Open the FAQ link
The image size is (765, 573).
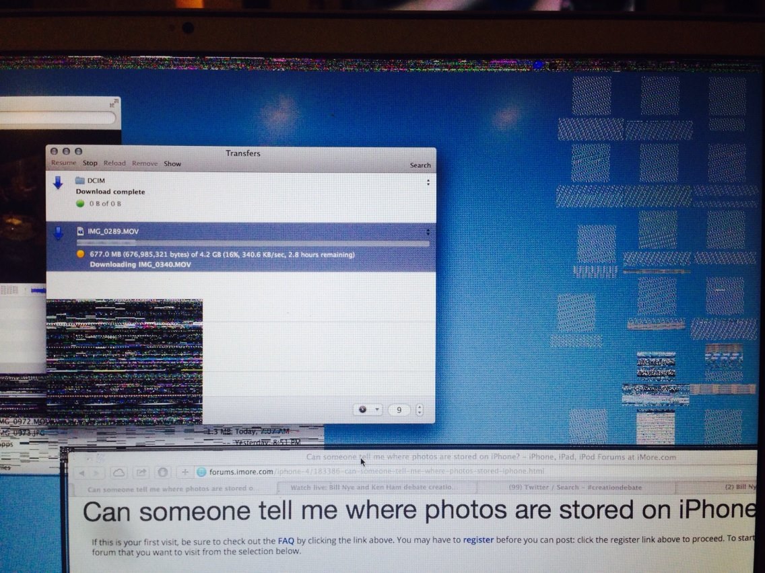point(286,541)
